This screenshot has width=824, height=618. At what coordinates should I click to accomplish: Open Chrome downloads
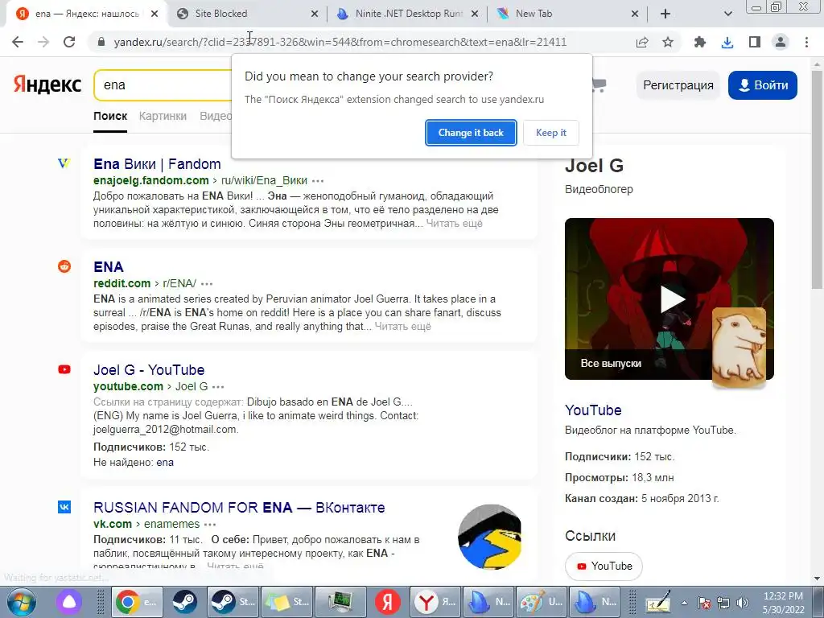[727, 42]
